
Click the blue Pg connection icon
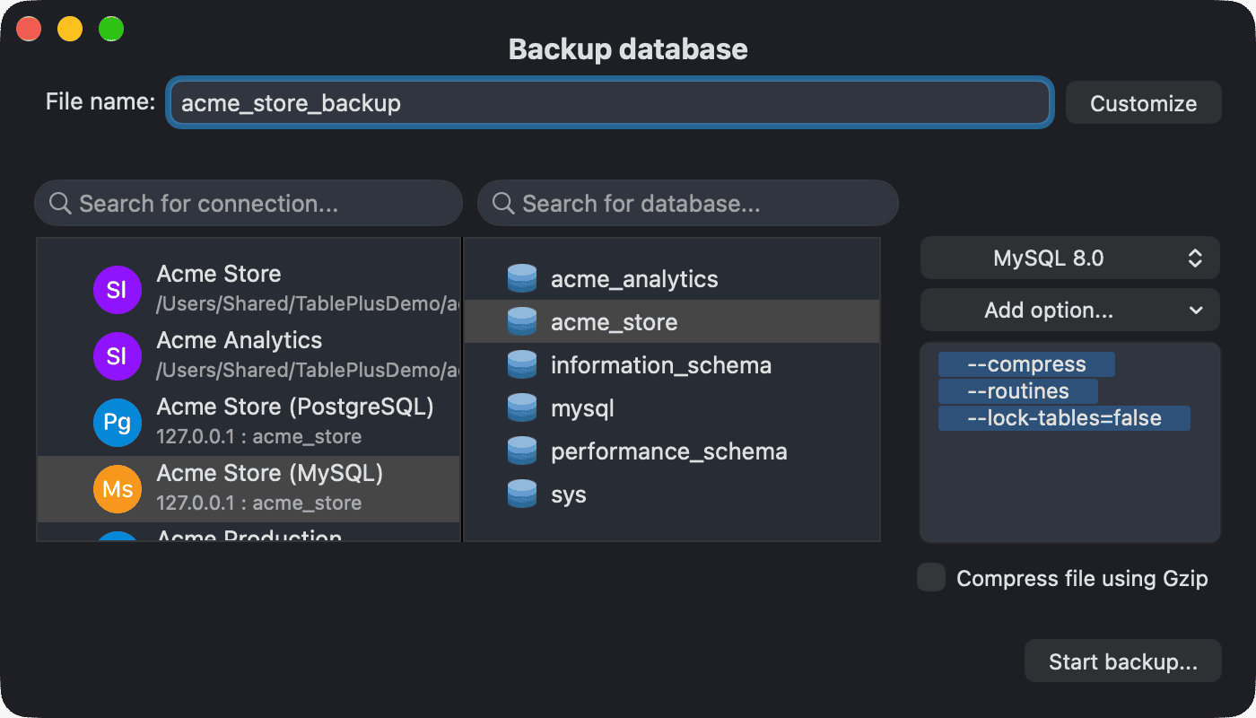(x=118, y=422)
